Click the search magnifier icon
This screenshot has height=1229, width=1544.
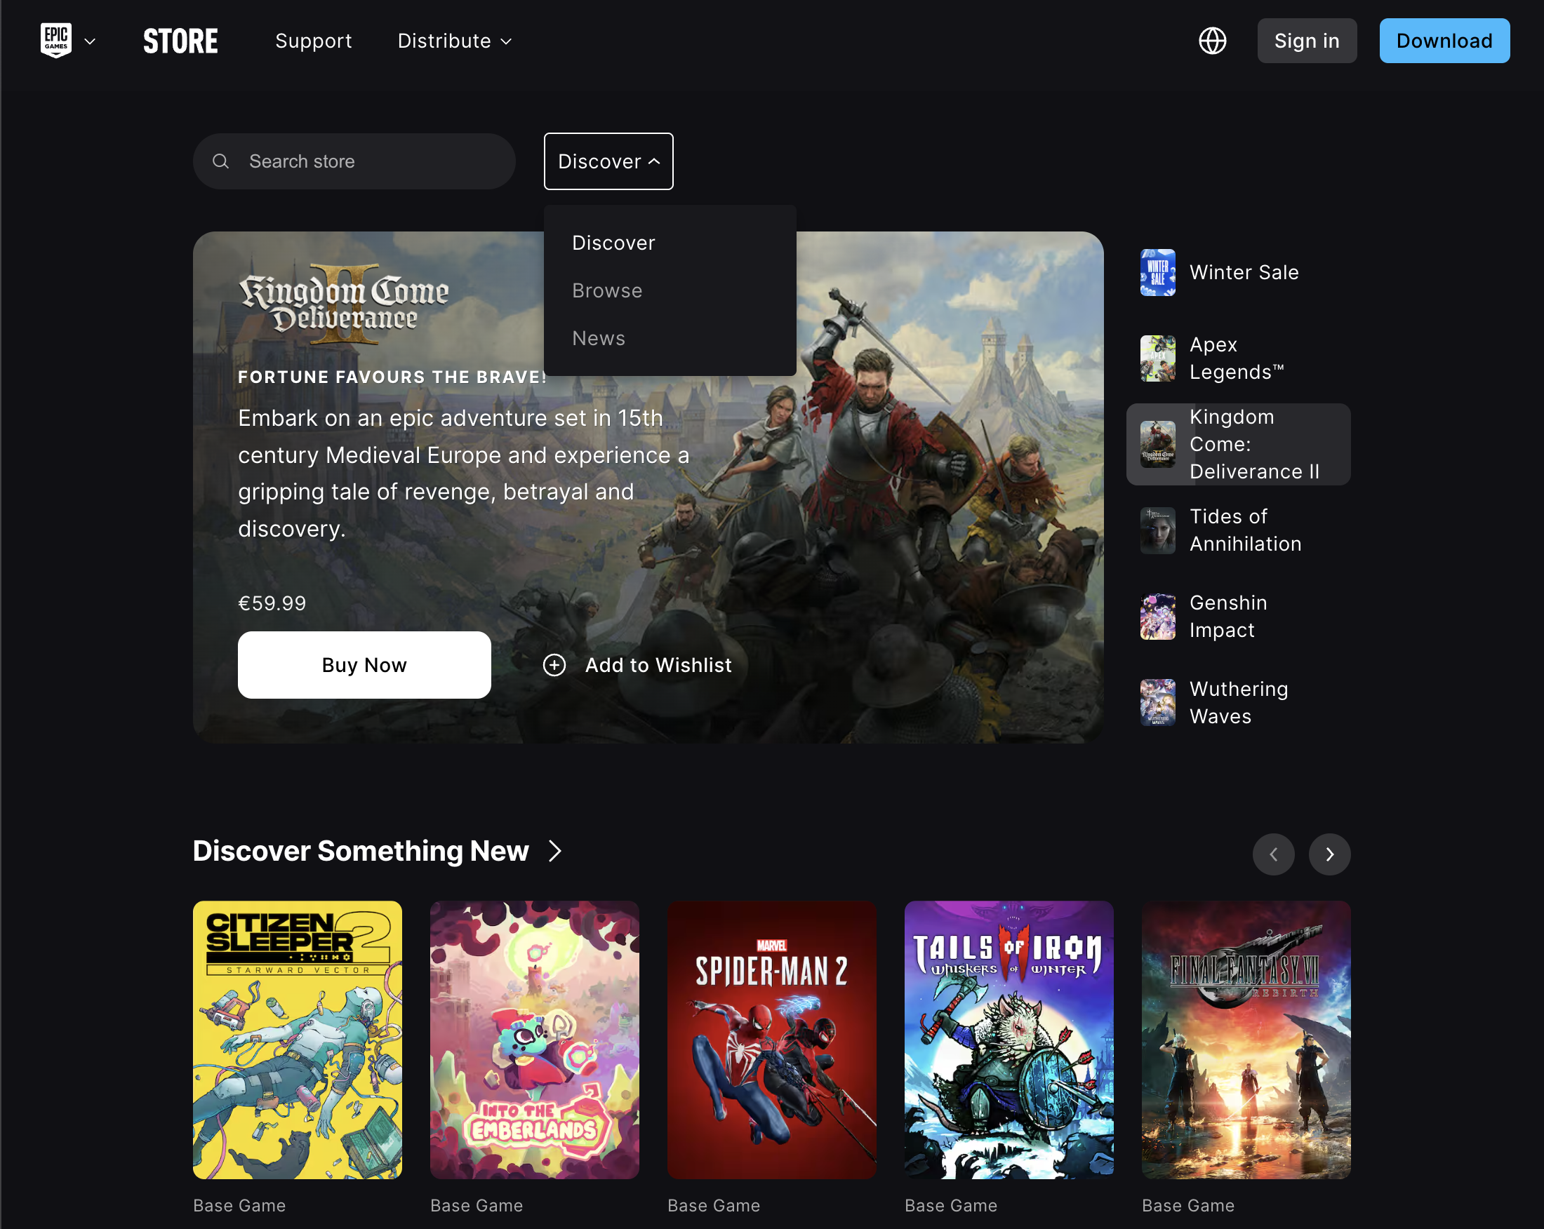coord(221,161)
